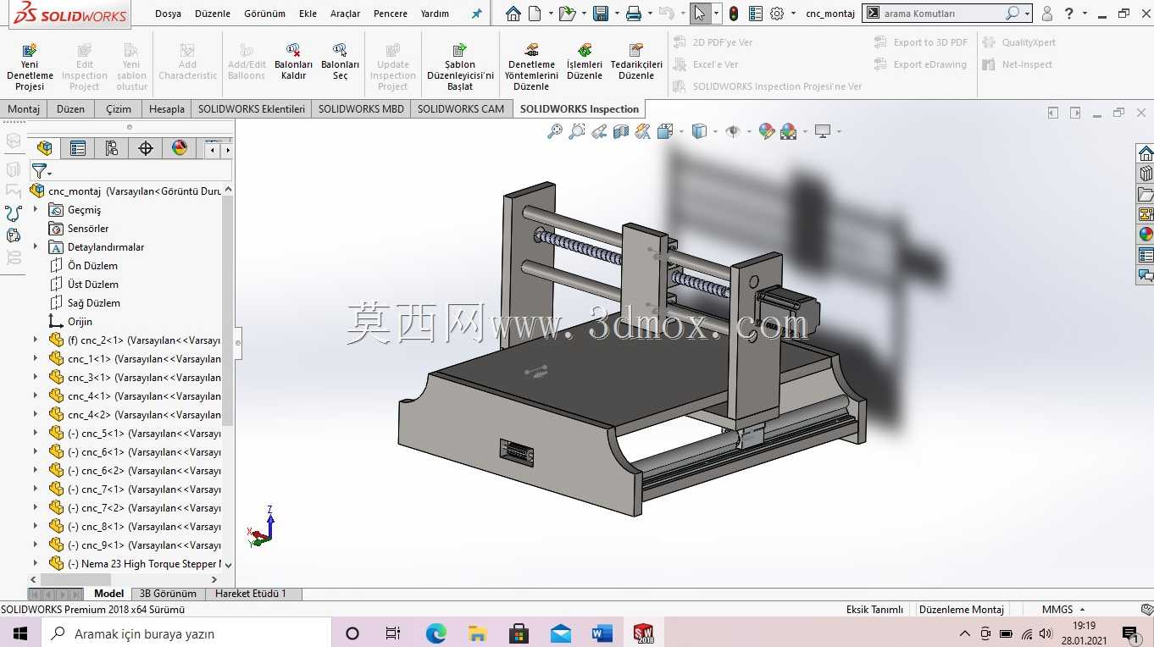Viewport: 1154px width, 647px height.
Task: Click the Rebuild traffic light icon
Action: click(x=734, y=14)
